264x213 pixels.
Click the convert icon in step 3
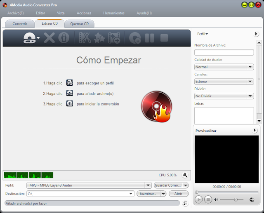(x=70, y=103)
